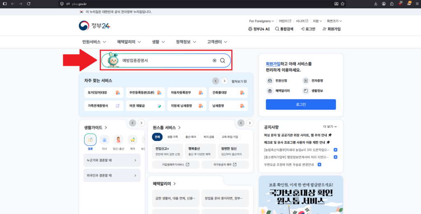Open browser downloads icon
Viewport: 421px width, 214px height.
(376, 4)
